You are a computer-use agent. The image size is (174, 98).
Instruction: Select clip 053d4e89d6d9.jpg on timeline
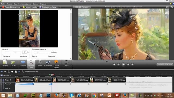24,80
